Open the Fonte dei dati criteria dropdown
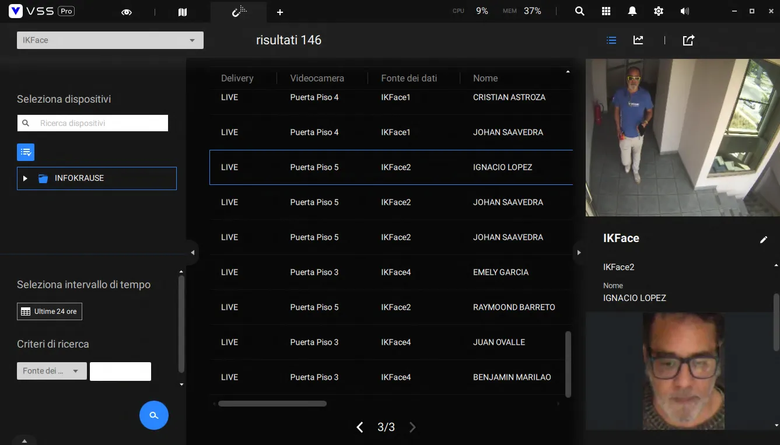The image size is (780, 445). [x=51, y=371]
